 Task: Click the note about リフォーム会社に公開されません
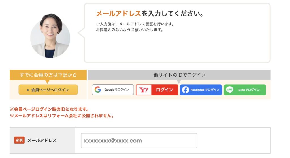tap(62, 116)
